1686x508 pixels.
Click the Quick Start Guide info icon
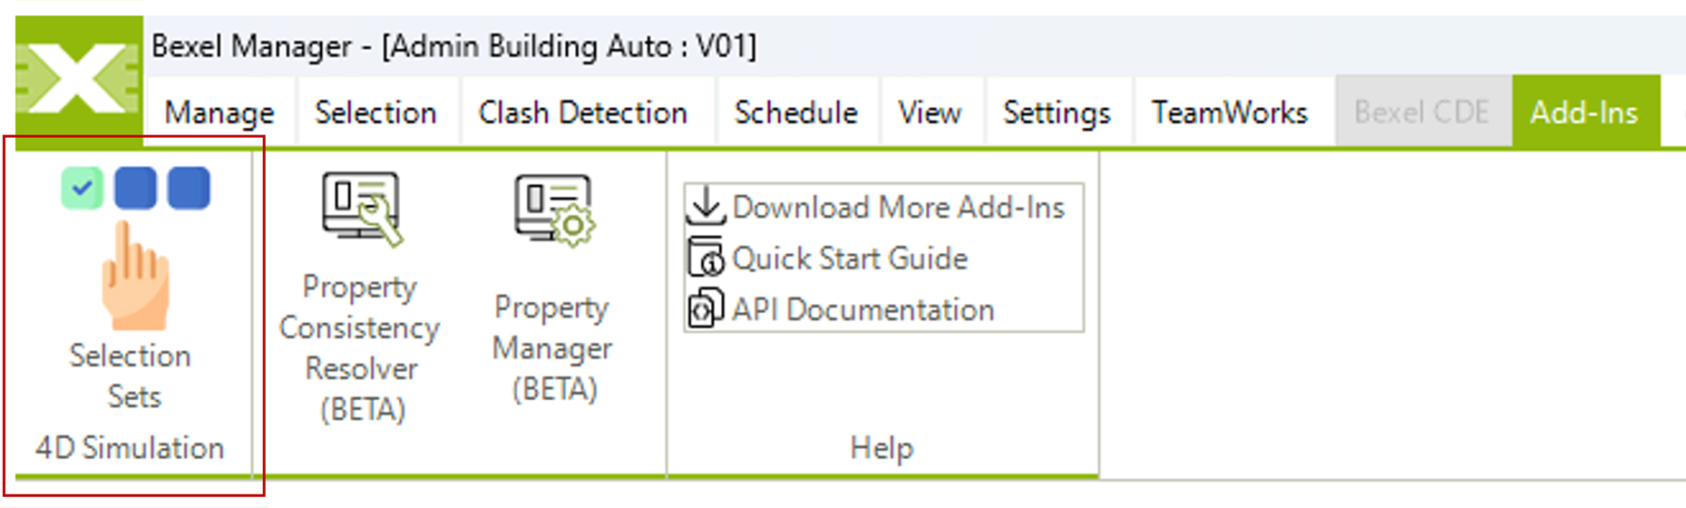tap(706, 259)
